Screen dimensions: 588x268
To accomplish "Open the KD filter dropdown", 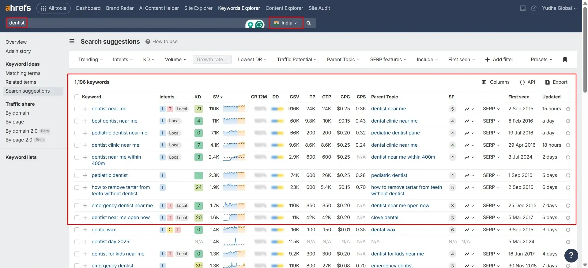I will 149,60.
